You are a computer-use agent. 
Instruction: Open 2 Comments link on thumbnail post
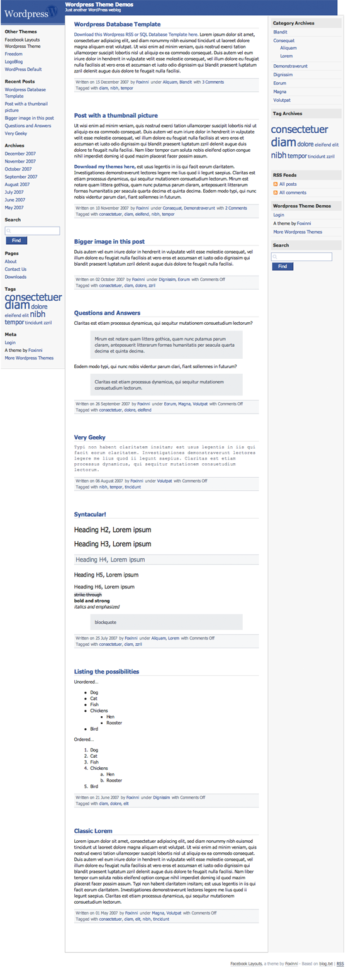[x=236, y=208]
